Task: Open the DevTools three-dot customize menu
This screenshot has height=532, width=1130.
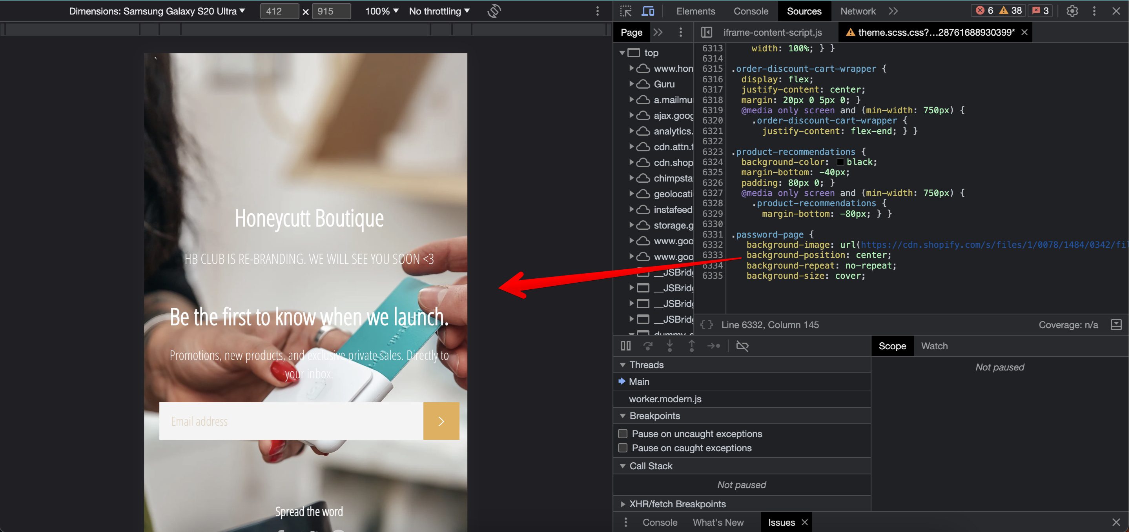Action: click(x=1094, y=11)
